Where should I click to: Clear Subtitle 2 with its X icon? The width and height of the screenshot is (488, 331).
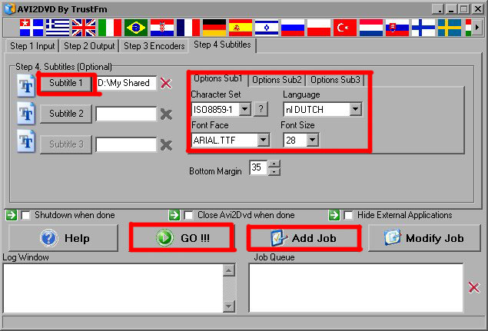[x=166, y=114]
